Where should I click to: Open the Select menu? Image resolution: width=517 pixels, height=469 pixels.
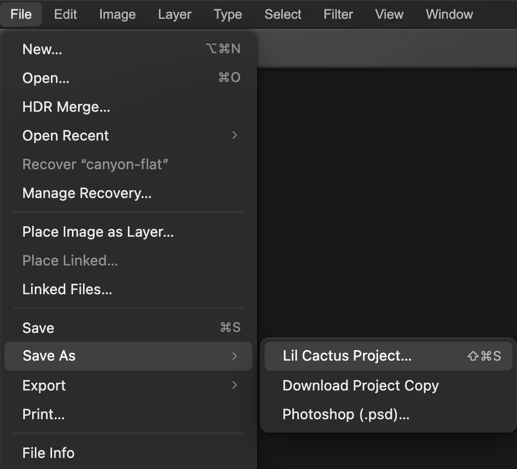click(282, 14)
